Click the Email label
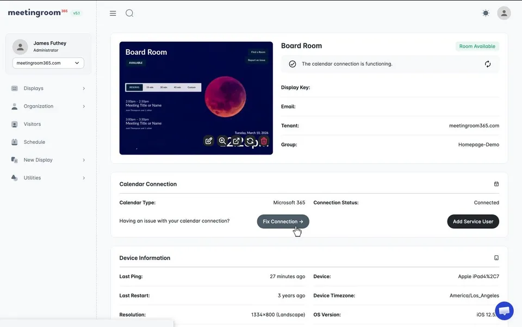The width and height of the screenshot is (522, 327). click(288, 107)
